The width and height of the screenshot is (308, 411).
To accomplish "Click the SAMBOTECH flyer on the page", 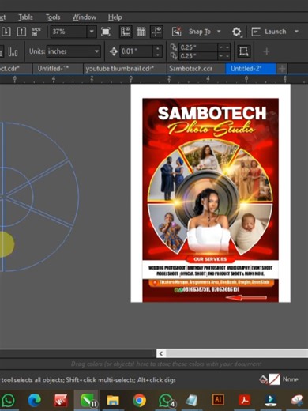I will coord(210,200).
